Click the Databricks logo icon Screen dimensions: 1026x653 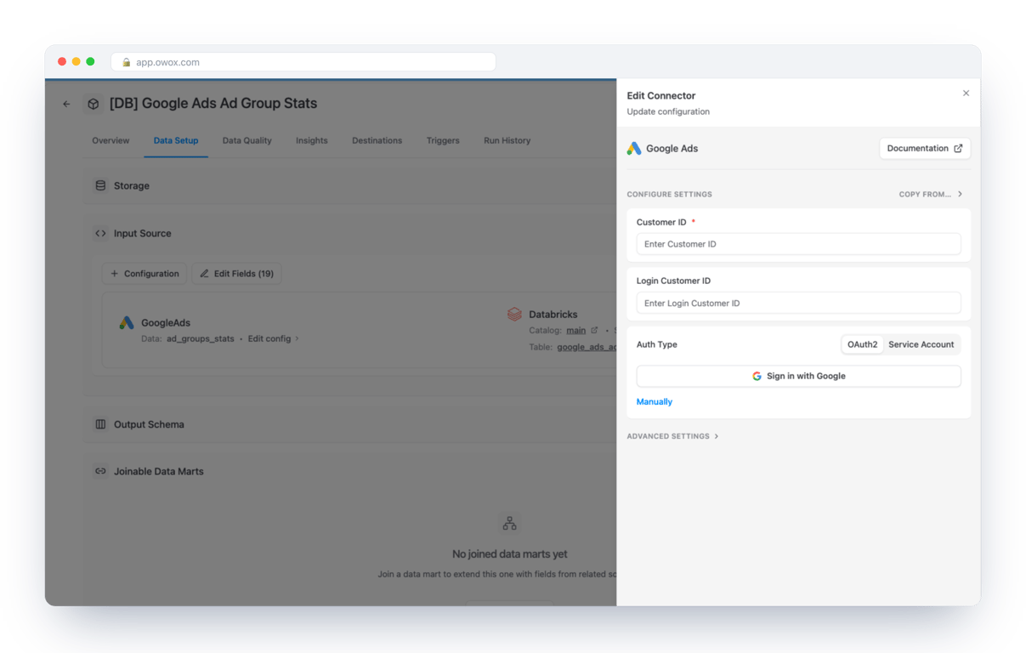click(x=514, y=315)
